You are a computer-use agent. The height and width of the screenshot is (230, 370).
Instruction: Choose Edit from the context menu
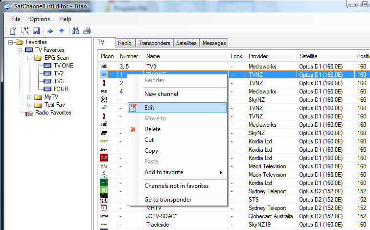coord(149,108)
